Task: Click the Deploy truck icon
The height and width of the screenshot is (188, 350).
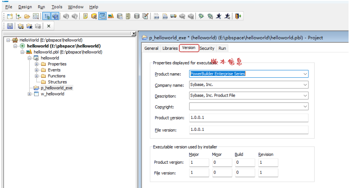Action: 174,16
